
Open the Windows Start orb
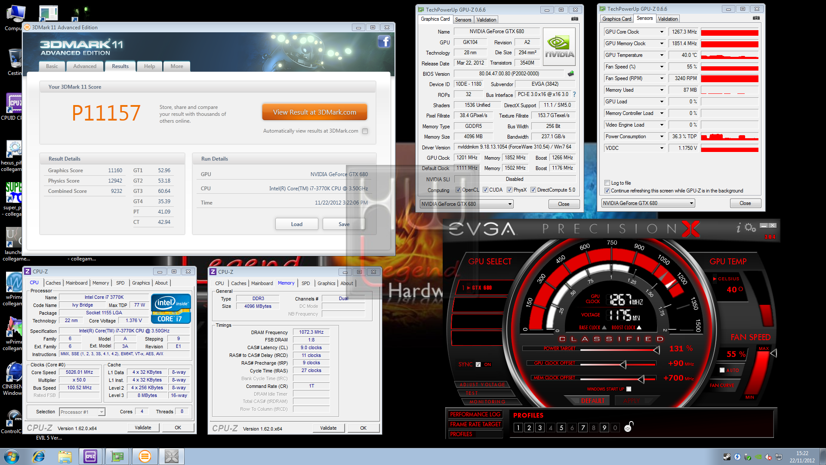[11, 456]
